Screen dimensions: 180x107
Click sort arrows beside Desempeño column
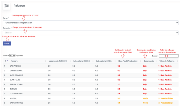156,61
